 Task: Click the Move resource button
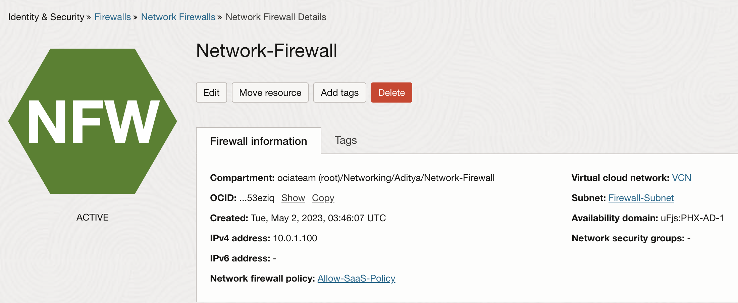[x=270, y=93]
